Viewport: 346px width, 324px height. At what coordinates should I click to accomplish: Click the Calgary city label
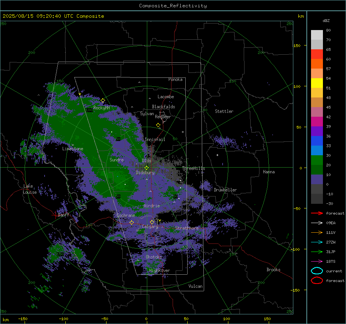coord(150,227)
